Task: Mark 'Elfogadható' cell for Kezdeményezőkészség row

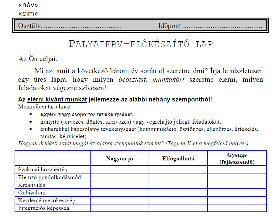Action: (x=178, y=201)
